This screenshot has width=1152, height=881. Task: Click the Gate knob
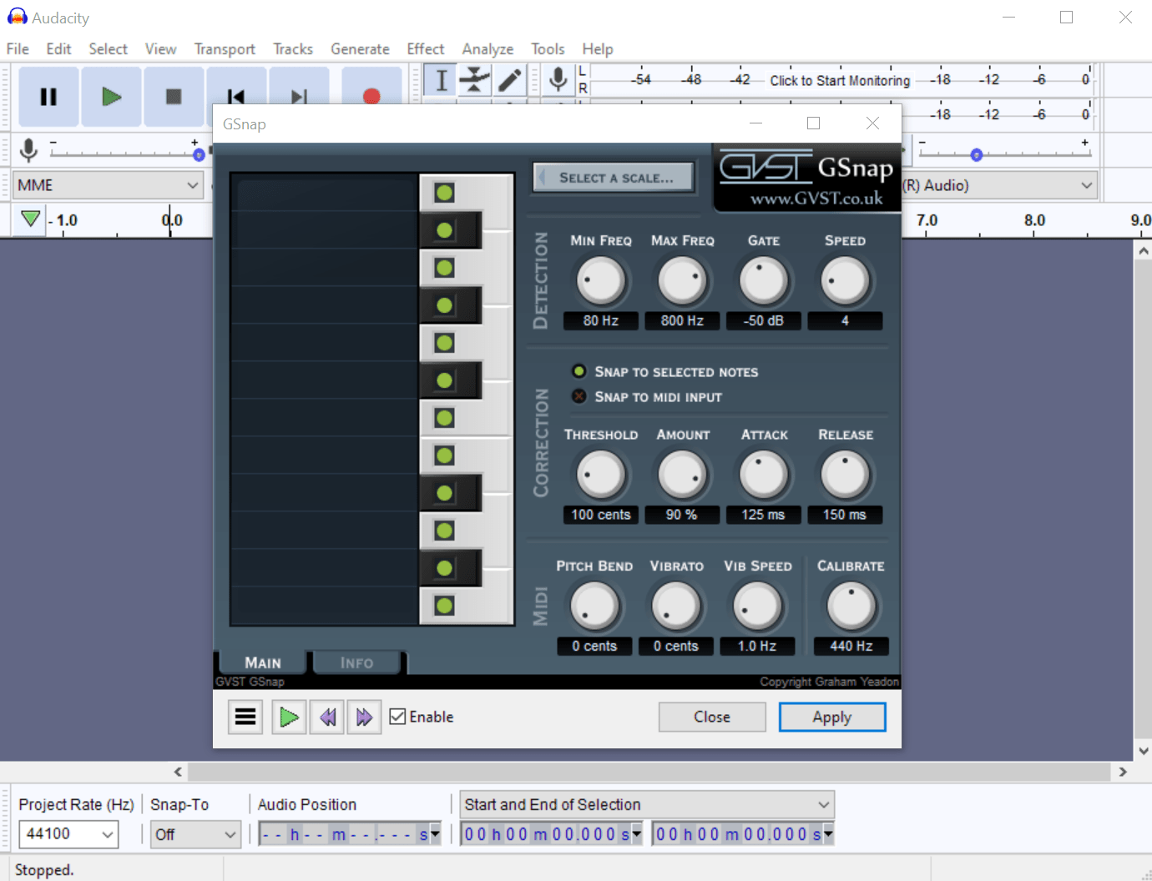click(x=764, y=281)
